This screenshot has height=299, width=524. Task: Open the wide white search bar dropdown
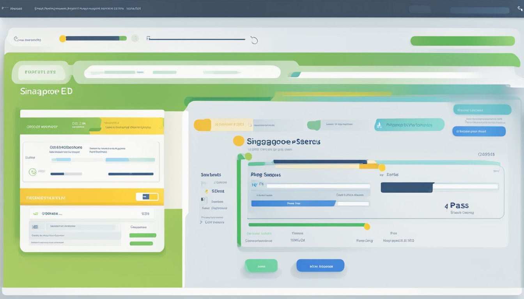coord(182,72)
